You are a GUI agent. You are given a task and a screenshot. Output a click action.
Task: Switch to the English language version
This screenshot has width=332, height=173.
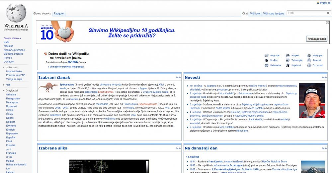point(10,130)
